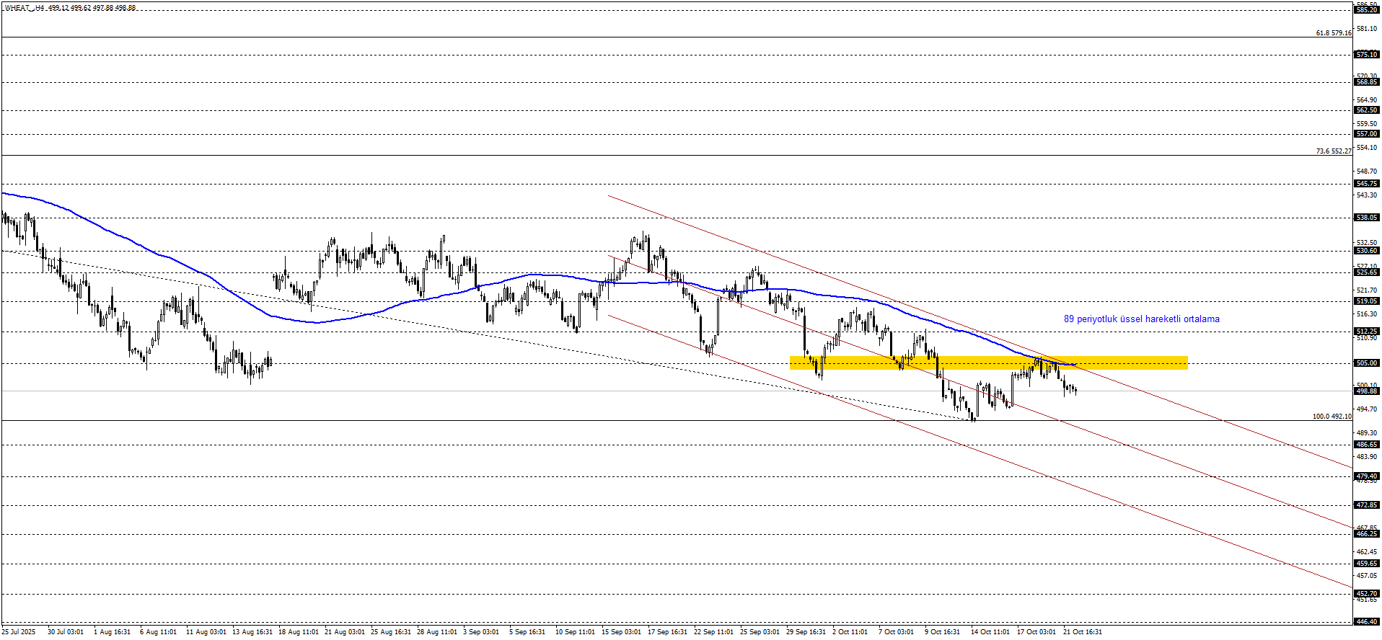Click the 452.70 price level label
Image resolution: width=1382 pixels, height=640 pixels.
pyautogui.click(x=1366, y=594)
